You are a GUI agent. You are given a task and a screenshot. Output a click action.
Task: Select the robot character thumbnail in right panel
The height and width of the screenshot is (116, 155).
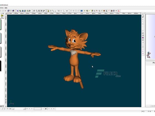[149, 55]
